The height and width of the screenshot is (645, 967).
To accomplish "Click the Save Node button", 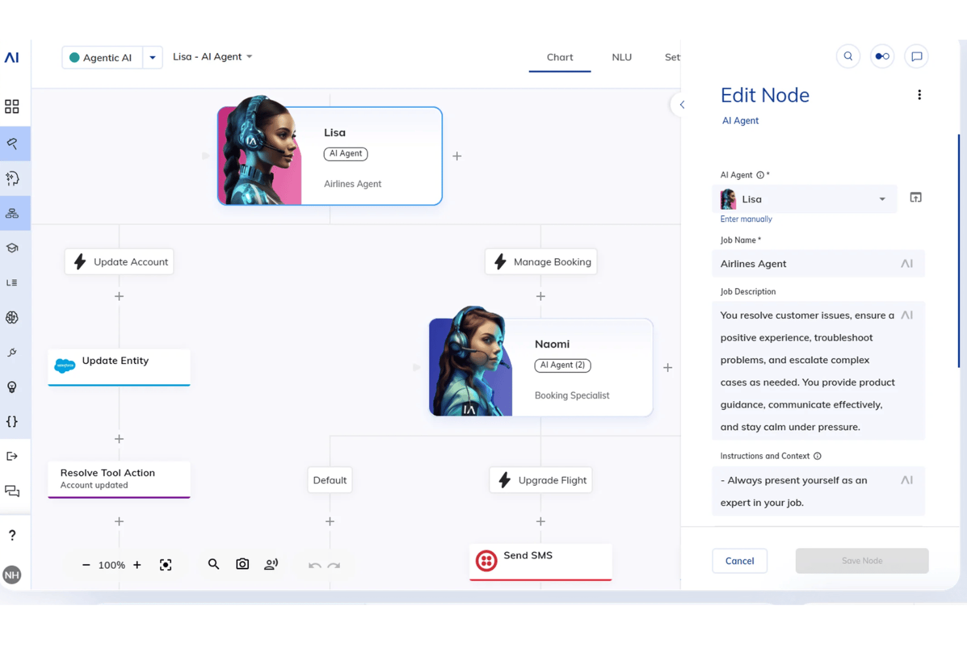I will pos(862,561).
